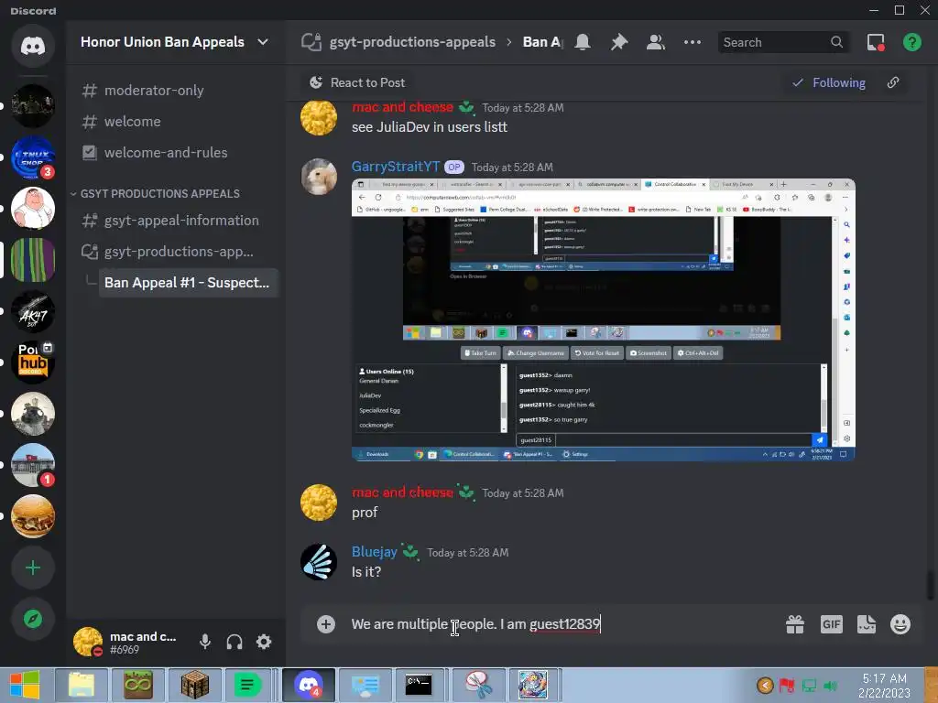The image size is (938, 703).
Task: Open the grey rat picture server
Action: tap(33, 414)
